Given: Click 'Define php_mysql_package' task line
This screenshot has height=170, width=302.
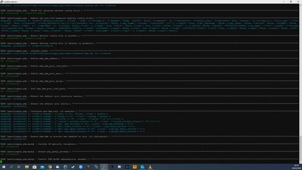Looking at the screenshot, I should (x=35, y=152).
